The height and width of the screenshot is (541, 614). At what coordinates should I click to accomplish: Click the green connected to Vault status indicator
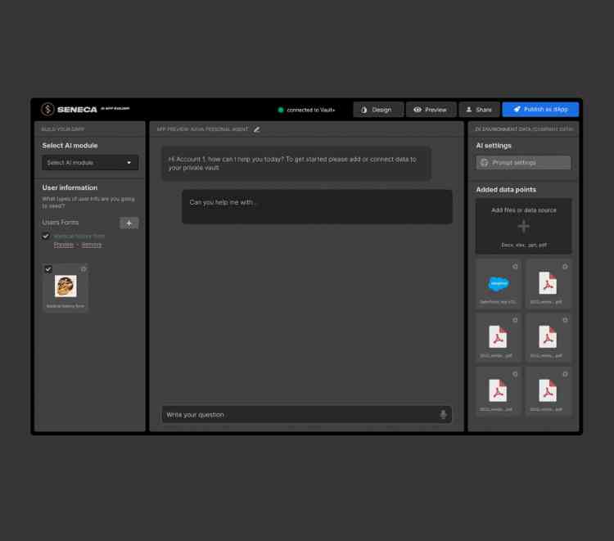(x=280, y=110)
